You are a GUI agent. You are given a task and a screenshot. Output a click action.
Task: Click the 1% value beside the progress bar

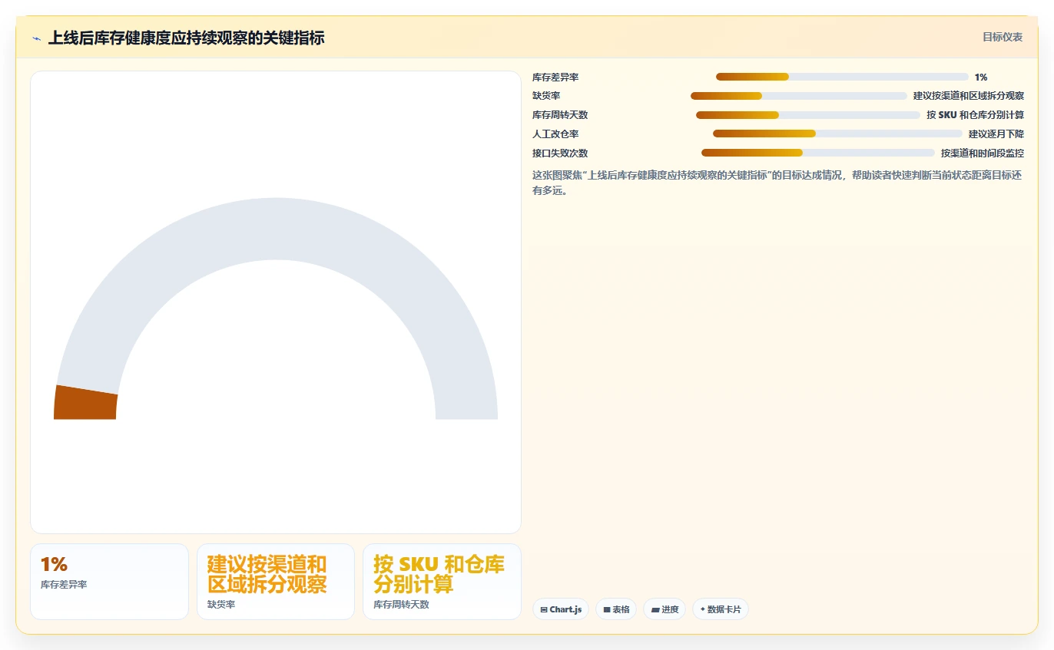pyautogui.click(x=981, y=78)
